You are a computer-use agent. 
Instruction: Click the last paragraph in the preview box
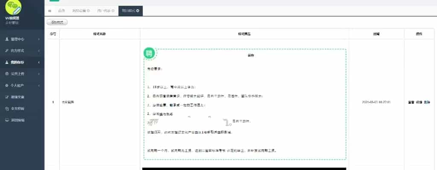click(x=212, y=150)
